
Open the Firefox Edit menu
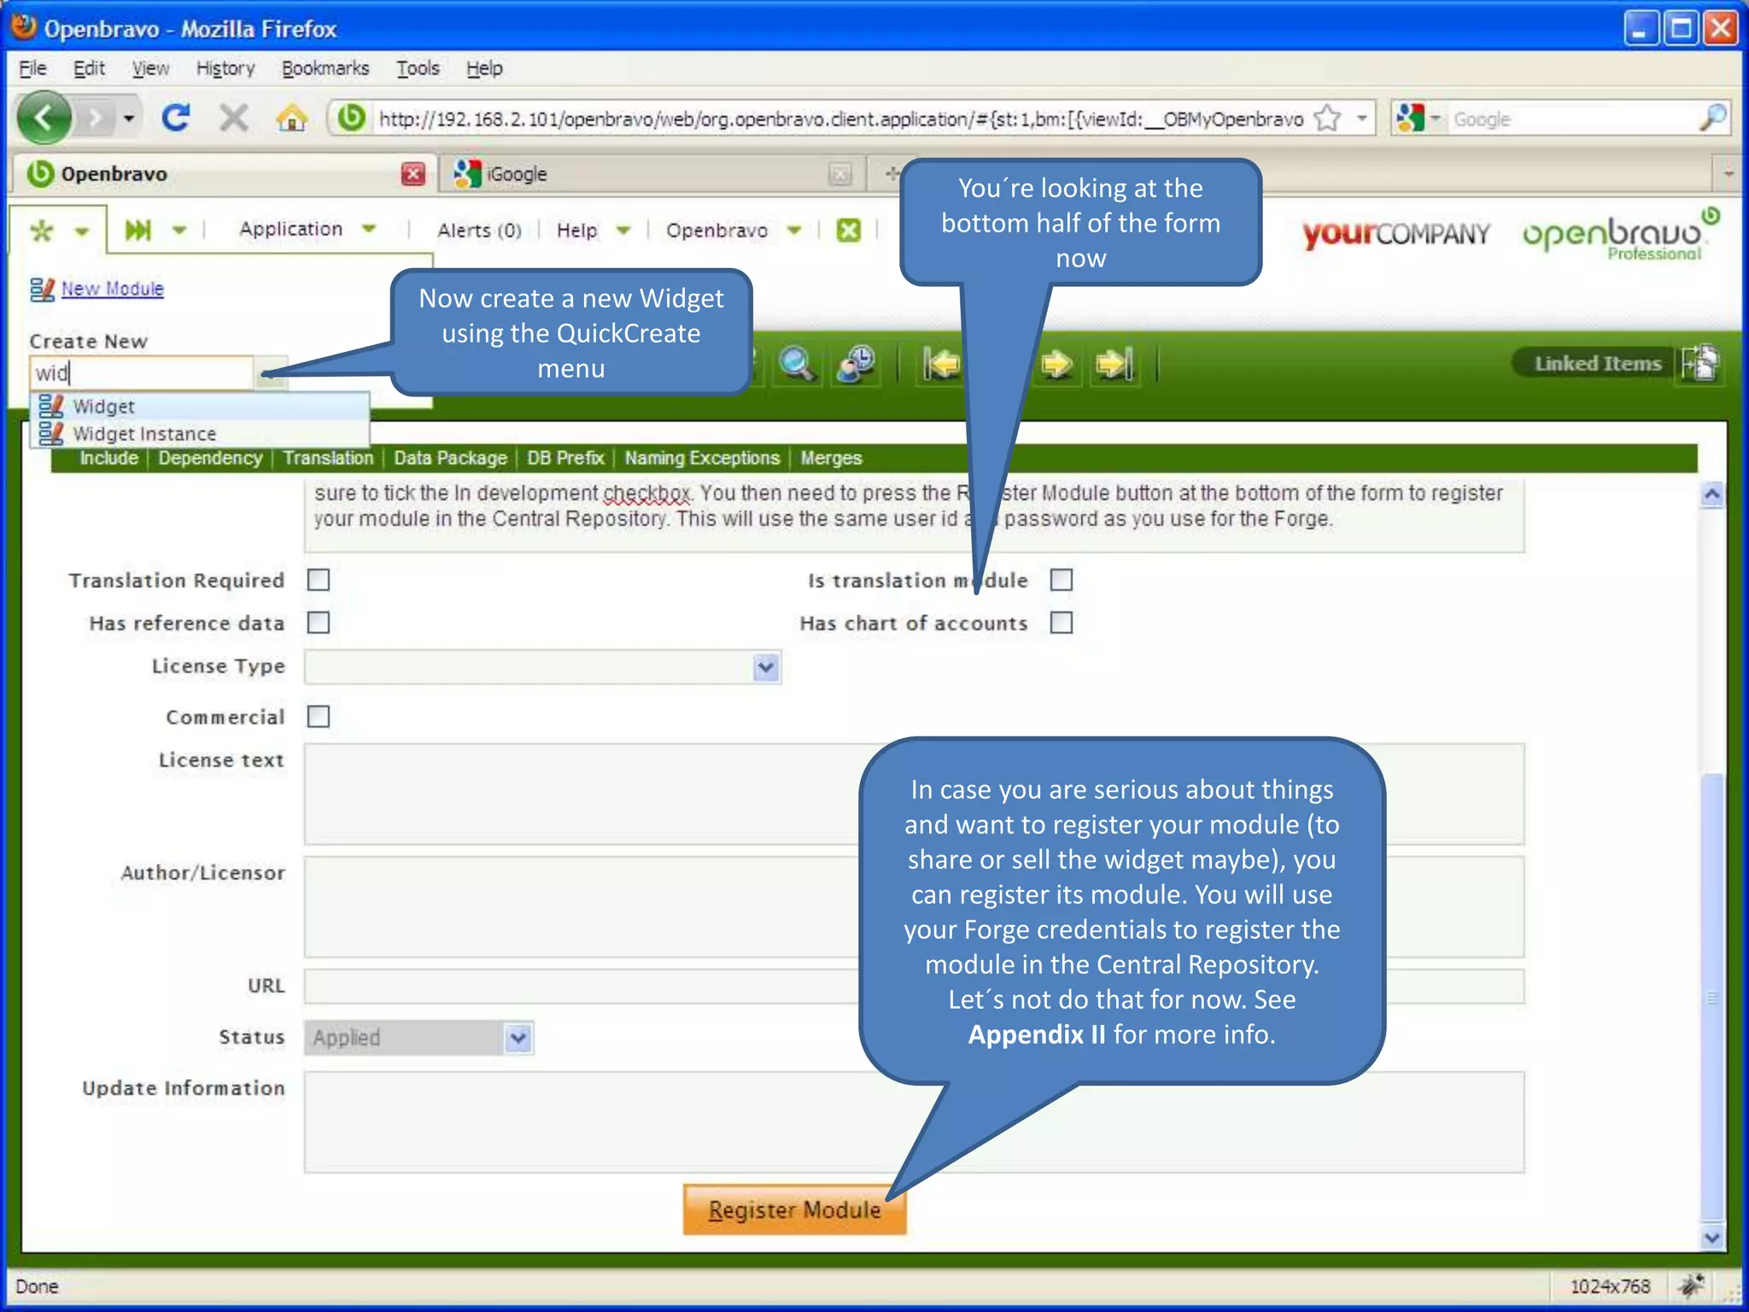point(89,68)
